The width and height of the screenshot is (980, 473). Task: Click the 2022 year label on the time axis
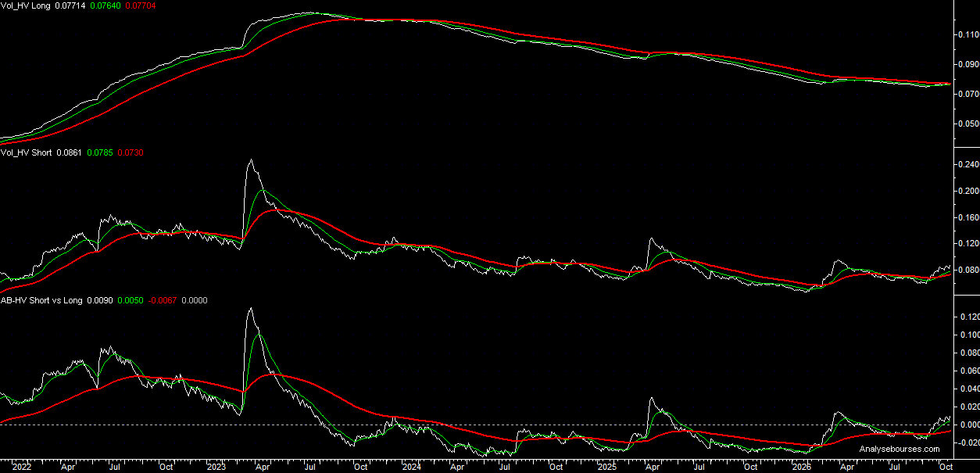[21, 467]
